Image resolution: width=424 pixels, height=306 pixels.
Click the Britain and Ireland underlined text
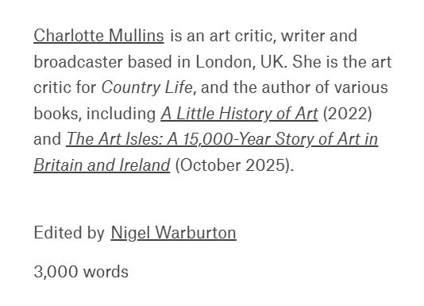102,165
